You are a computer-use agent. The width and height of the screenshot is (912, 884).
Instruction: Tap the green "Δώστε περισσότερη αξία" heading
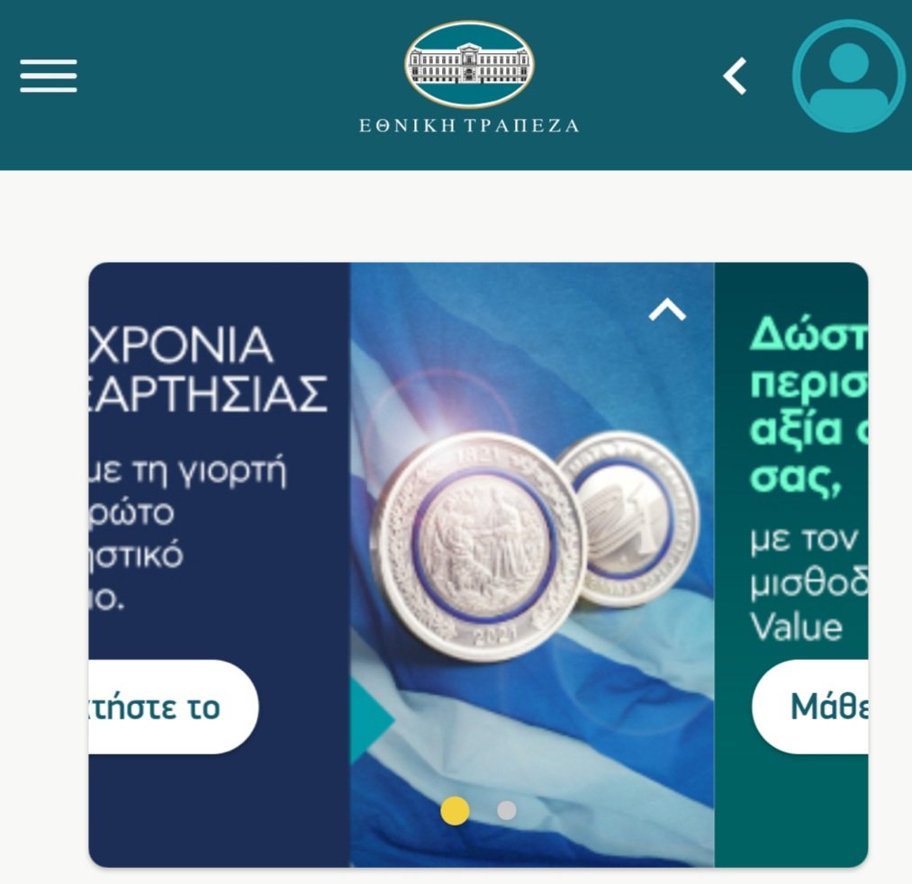click(x=809, y=406)
